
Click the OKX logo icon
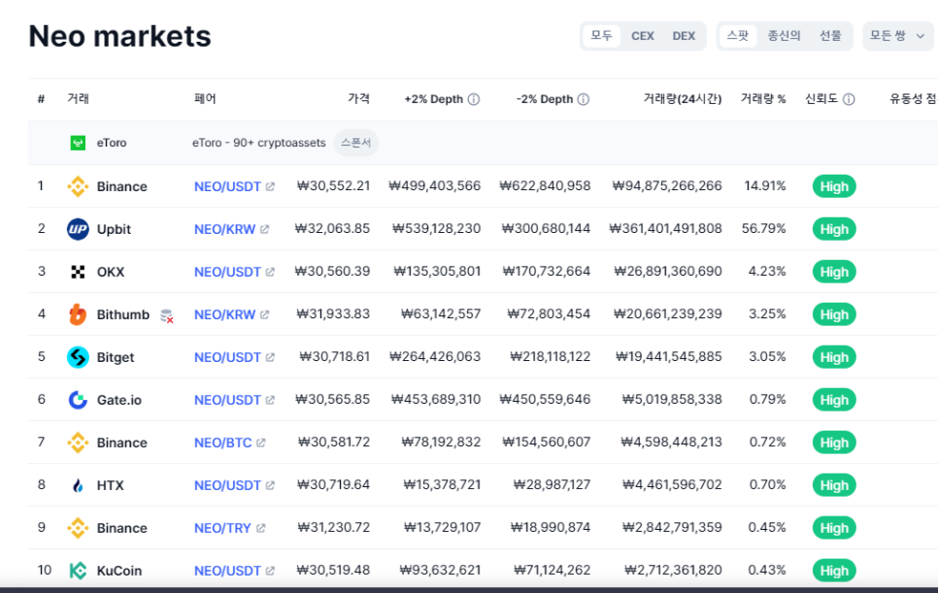78,272
